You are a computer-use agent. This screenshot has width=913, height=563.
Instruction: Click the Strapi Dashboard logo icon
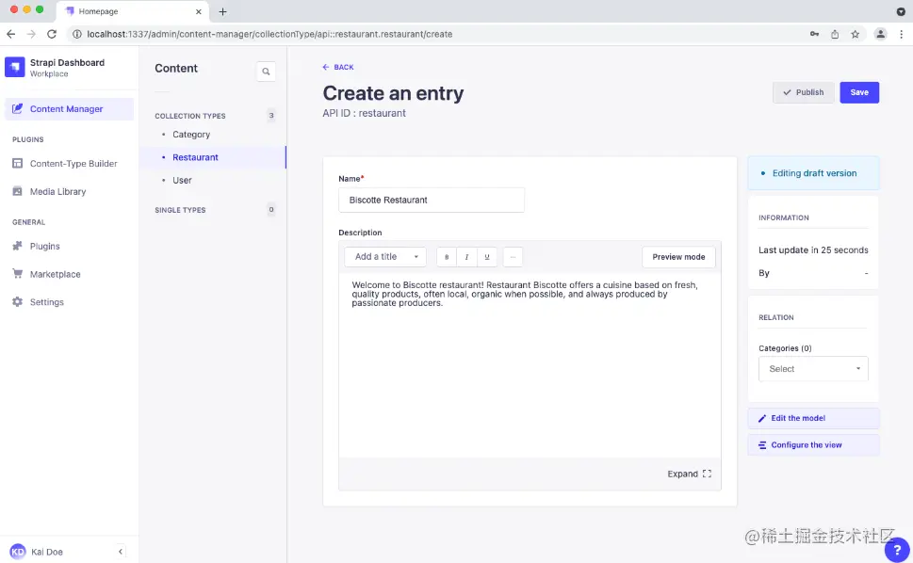click(x=14, y=67)
